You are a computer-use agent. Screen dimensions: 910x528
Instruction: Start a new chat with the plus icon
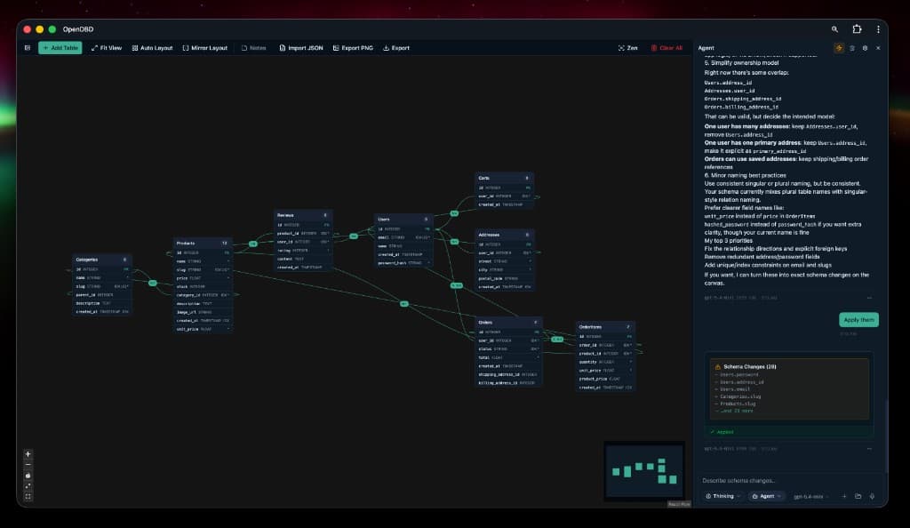[844, 496]
